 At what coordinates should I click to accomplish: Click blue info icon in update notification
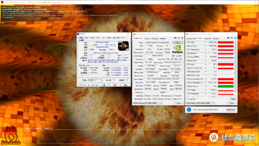coord(189,110)
